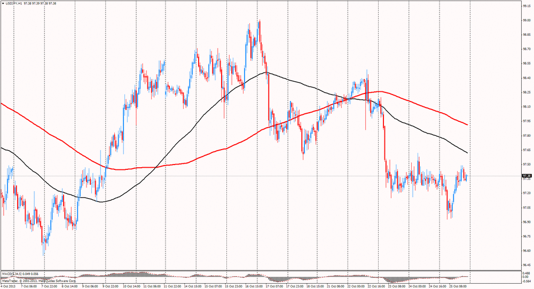
Task: Click the 96.75 price scale label
Action: coord(527,237)
